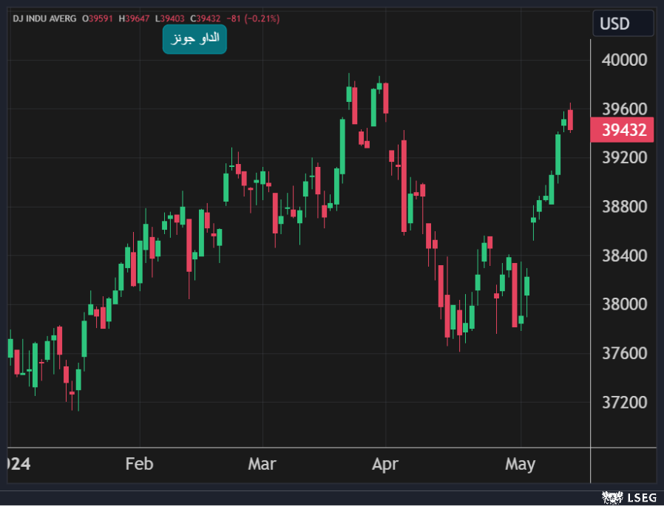This screenshot has width=664, height=506.
Task: Click the red 39432 current price tag
Action: pyautogui.click(x=623, y=131)
